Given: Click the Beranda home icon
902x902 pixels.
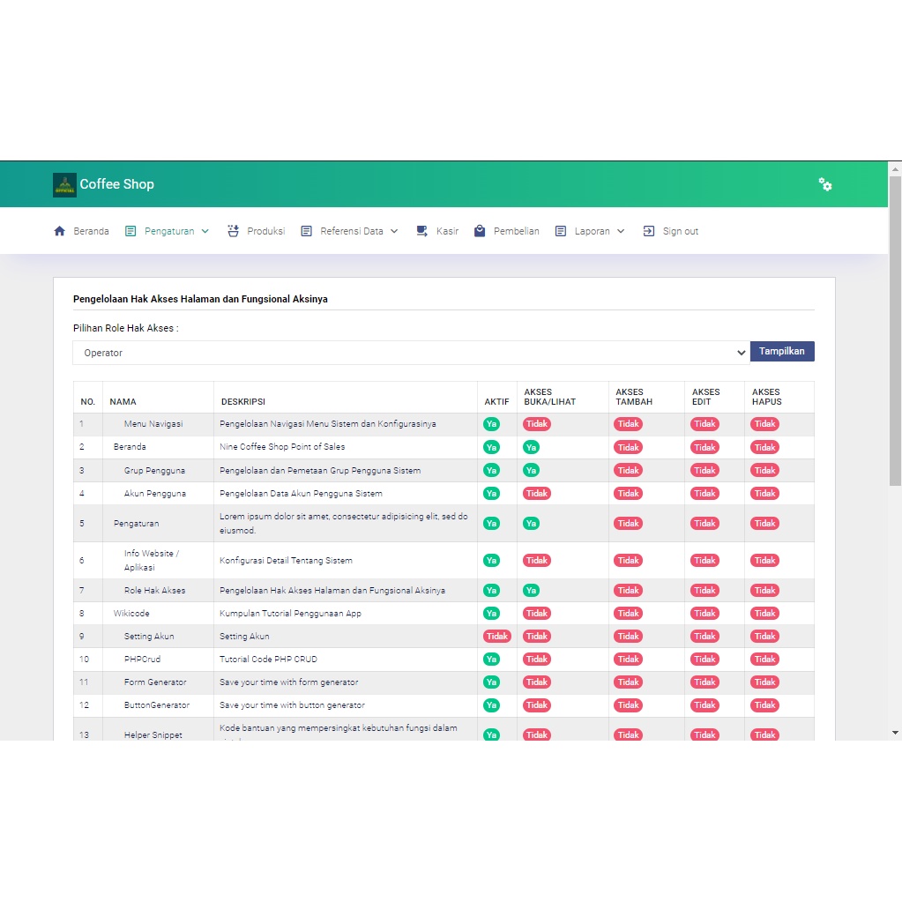Looking at the screenshot, I should pos(60,231).
